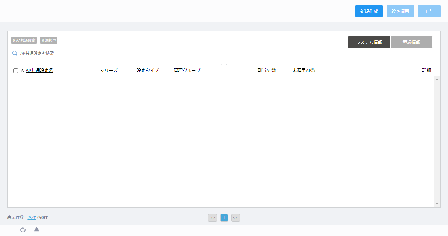Select page 1 in pagination

(224, 218)
